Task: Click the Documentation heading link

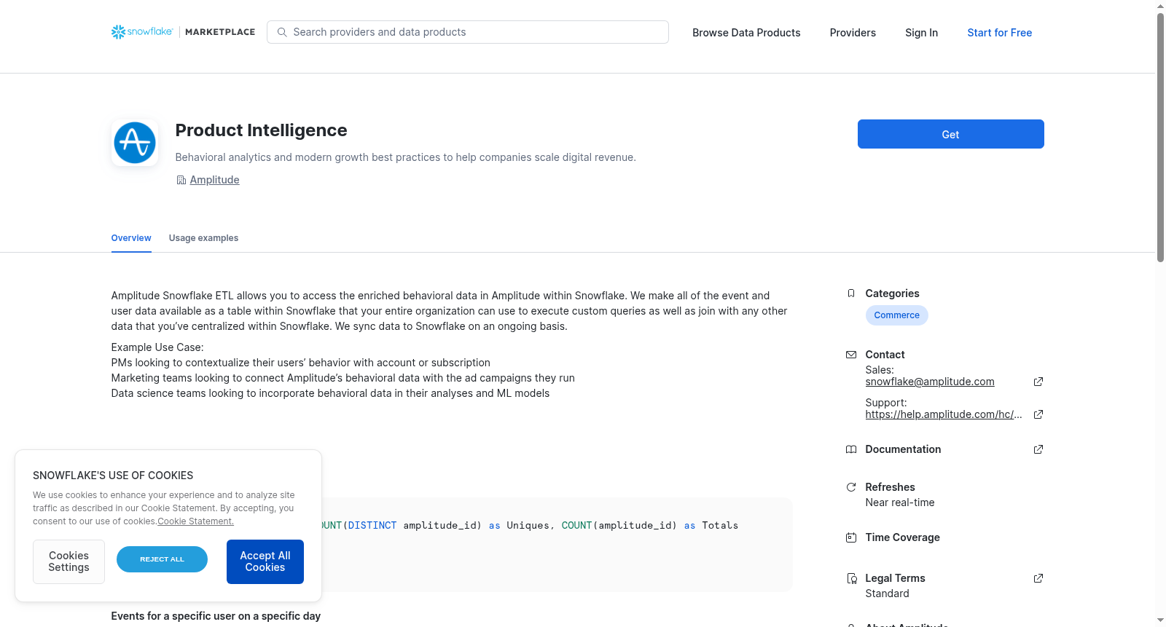Action: point(903,449)
